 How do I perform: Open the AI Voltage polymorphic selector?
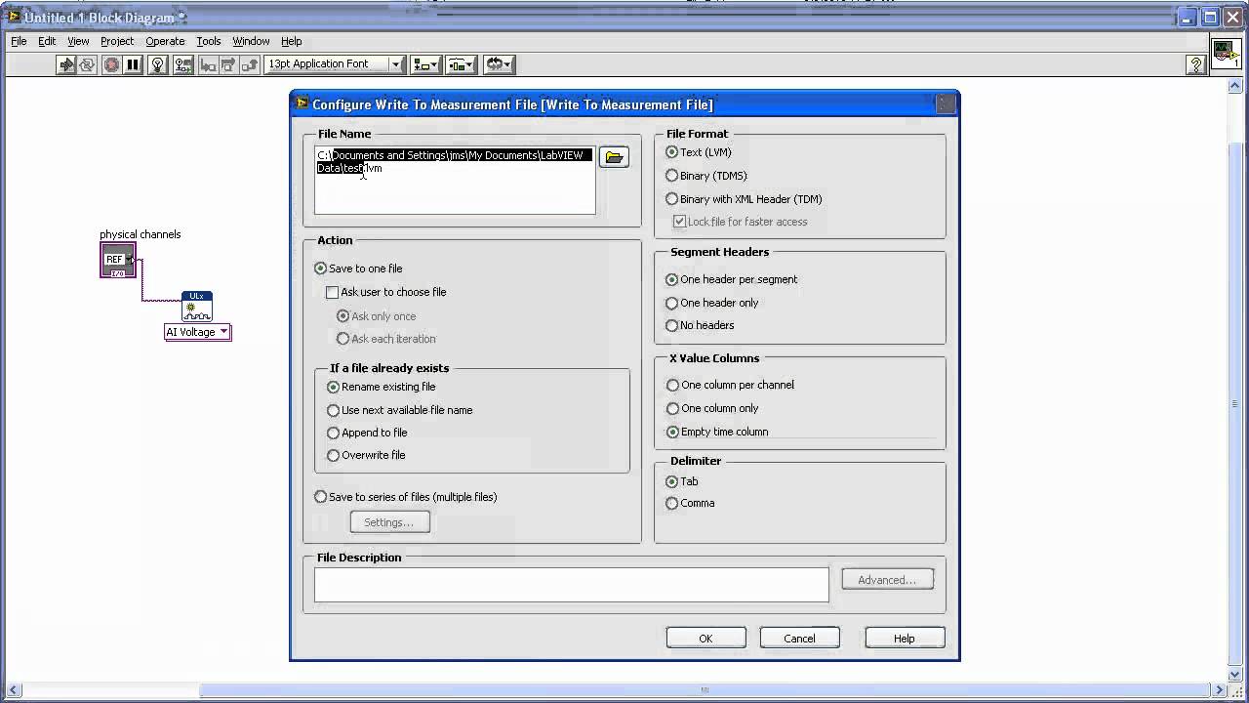tap(197, 332)
